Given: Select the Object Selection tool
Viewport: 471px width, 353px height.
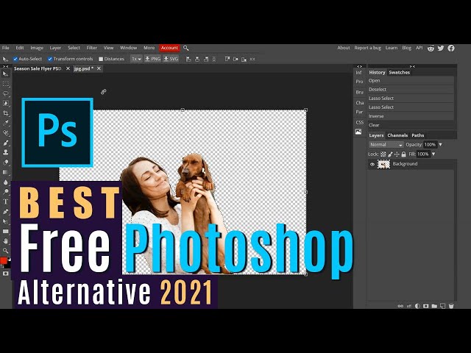Looking at the screenshot, I should point(6,104).
